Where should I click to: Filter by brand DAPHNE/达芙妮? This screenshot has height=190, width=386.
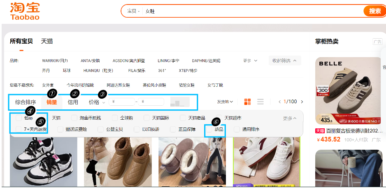point(206,60)
